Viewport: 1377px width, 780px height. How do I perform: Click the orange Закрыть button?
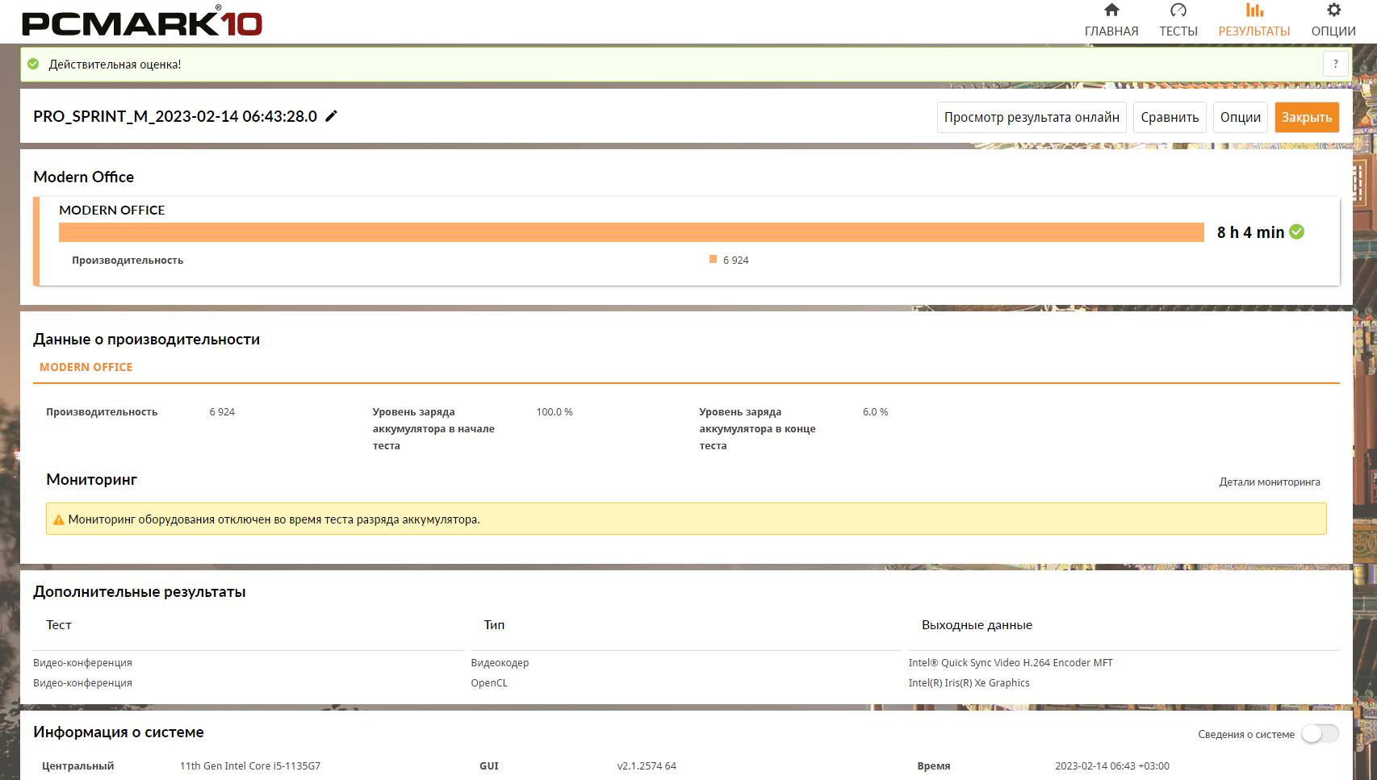point(1307,117)
